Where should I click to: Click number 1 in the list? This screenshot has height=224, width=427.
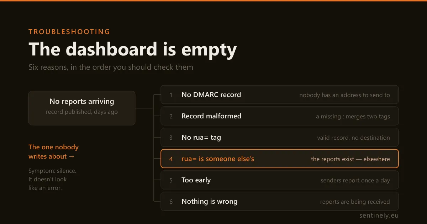(x=171, y=95)
